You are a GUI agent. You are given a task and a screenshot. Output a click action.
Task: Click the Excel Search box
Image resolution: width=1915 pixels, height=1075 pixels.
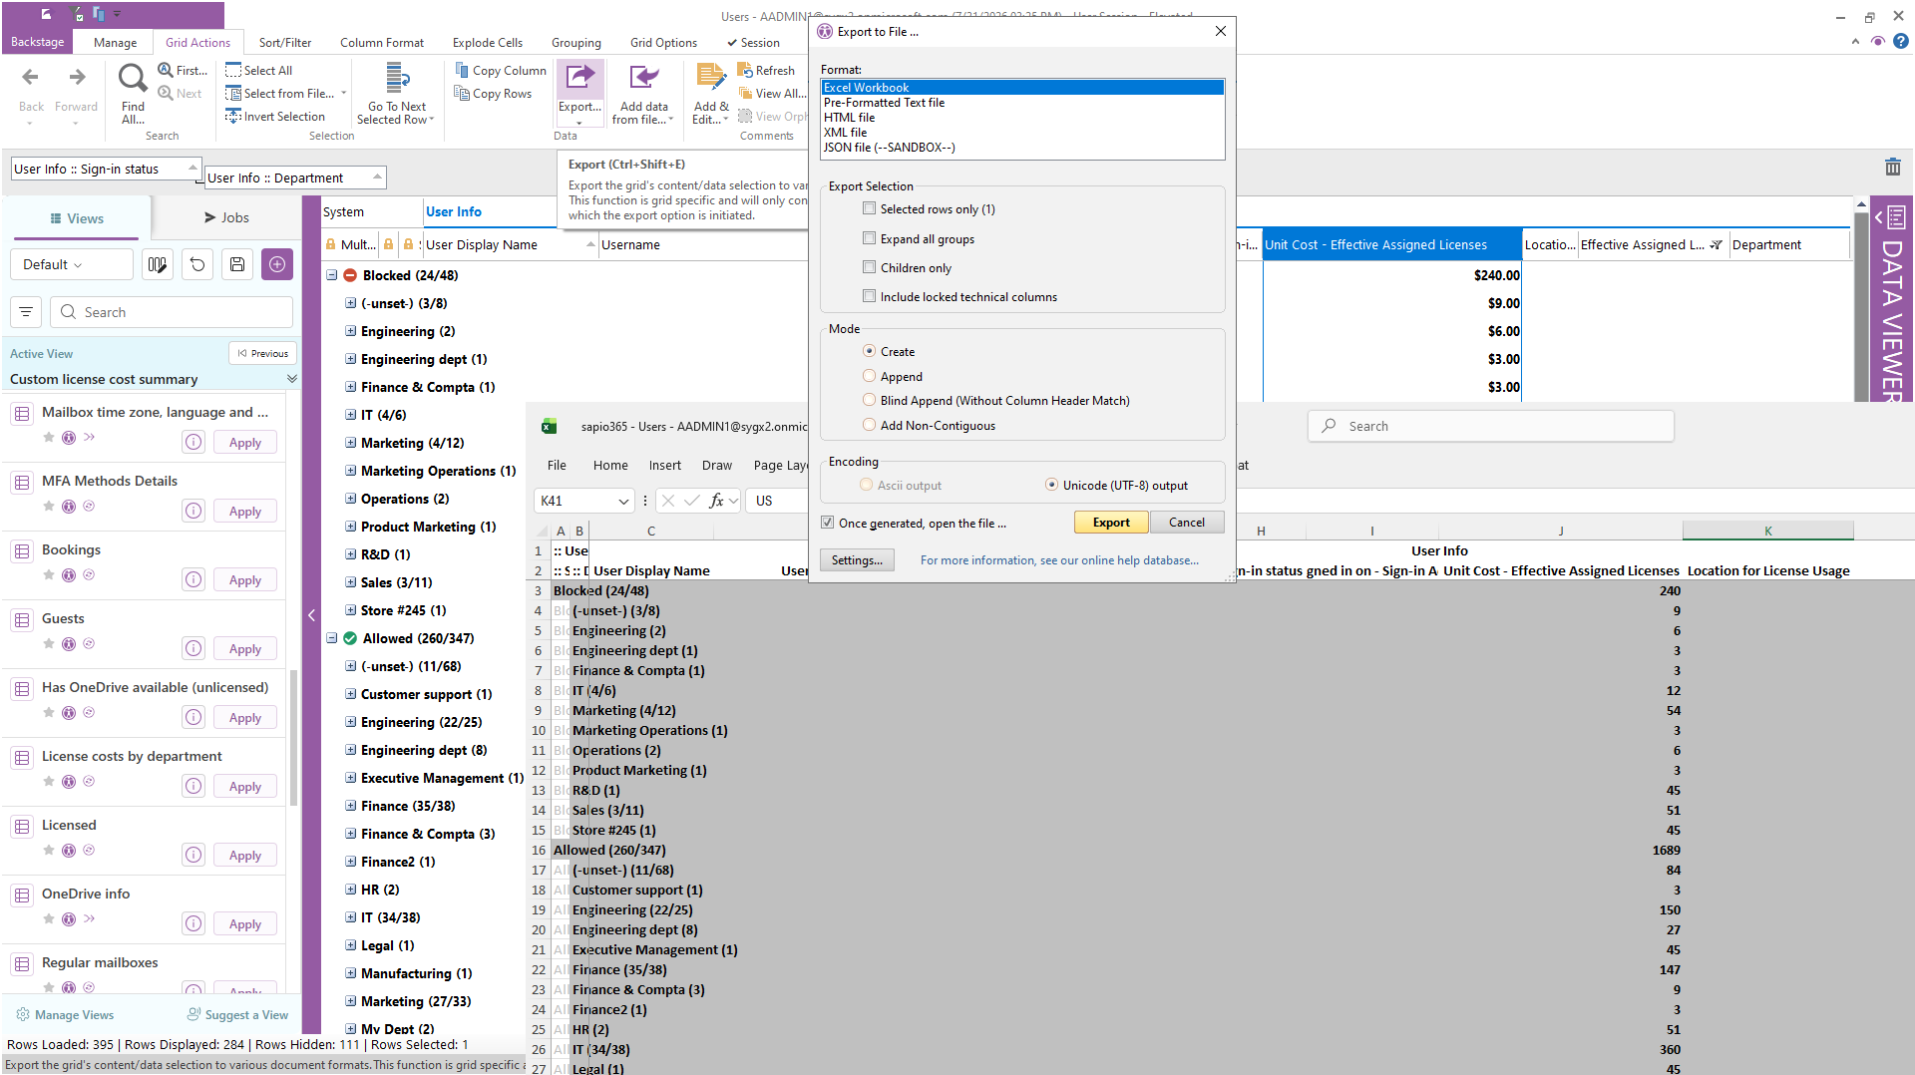pyautogui.click(x=1490, y=426)
